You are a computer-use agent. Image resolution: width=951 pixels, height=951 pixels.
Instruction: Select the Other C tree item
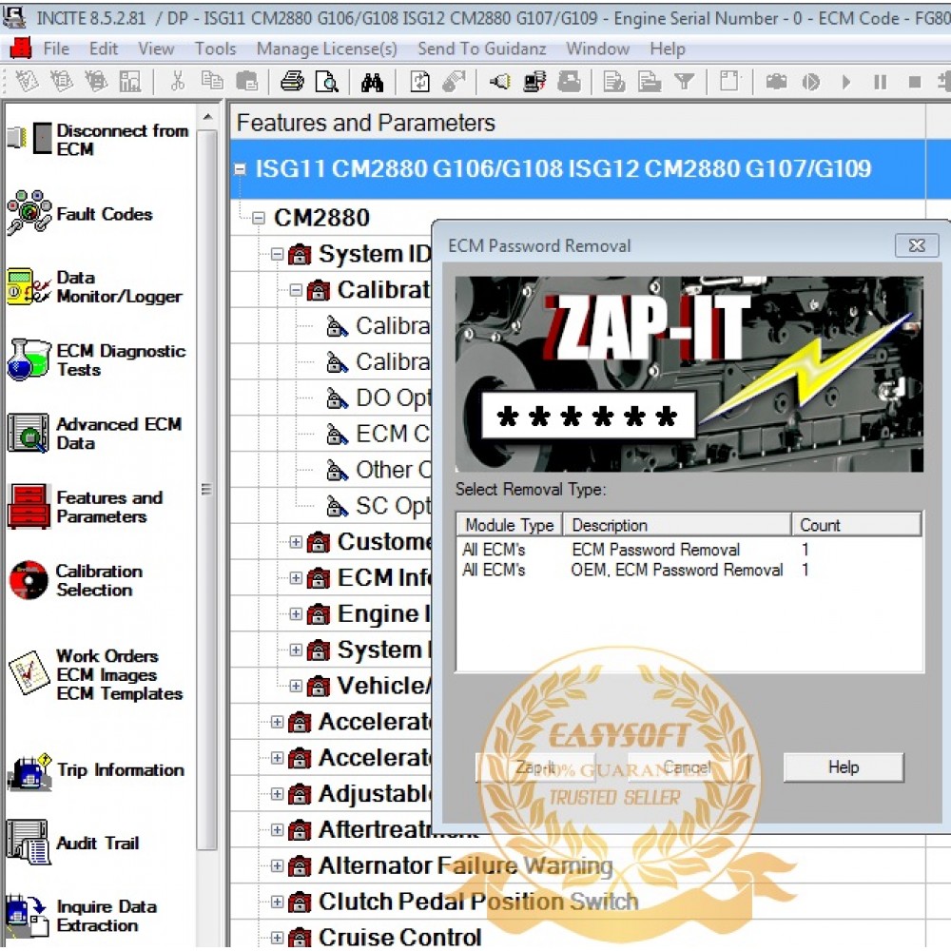(x=393, y=470)
